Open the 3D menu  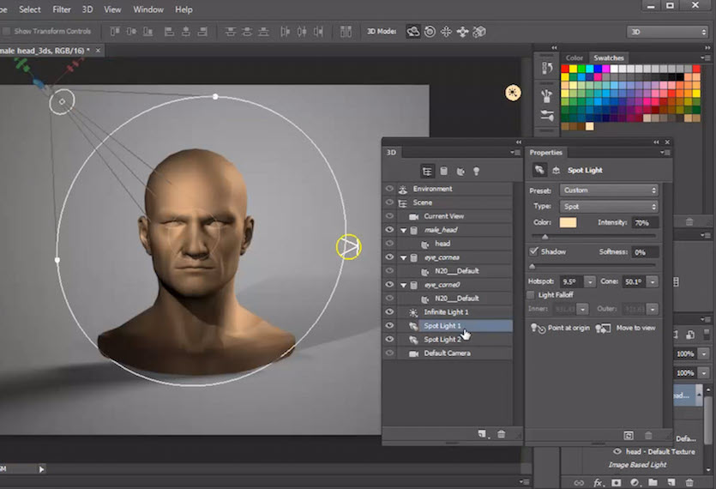[x=87, y=9]
